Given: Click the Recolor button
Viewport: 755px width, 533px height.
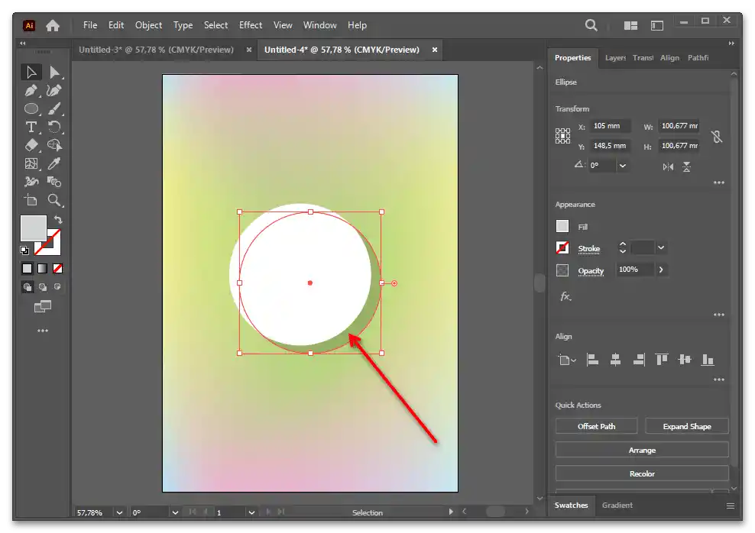Looking at the screenshot, I should (x=641, y=473).
